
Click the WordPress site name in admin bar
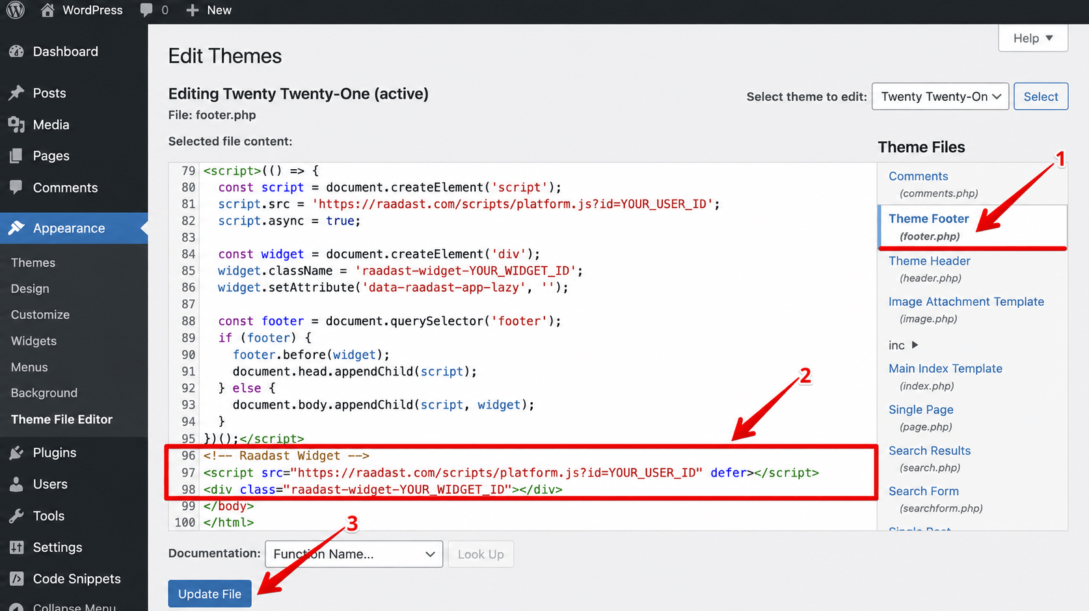[92, 10]
